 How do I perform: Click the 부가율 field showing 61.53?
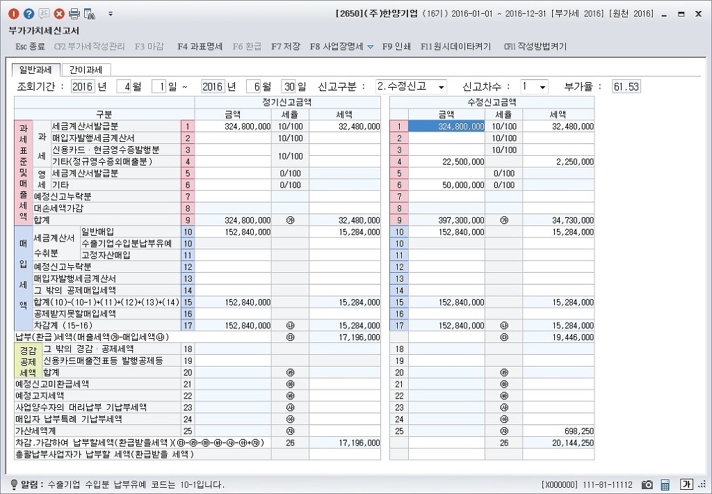626,86
